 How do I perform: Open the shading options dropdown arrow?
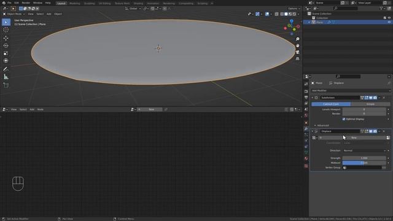pyautogui.click(x=298, y=14)
